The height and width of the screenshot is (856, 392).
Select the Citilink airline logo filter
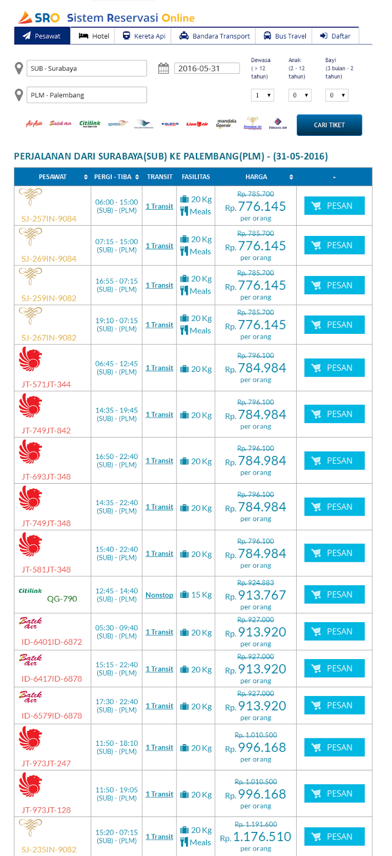pyautogui.click(x=90, y=124)
